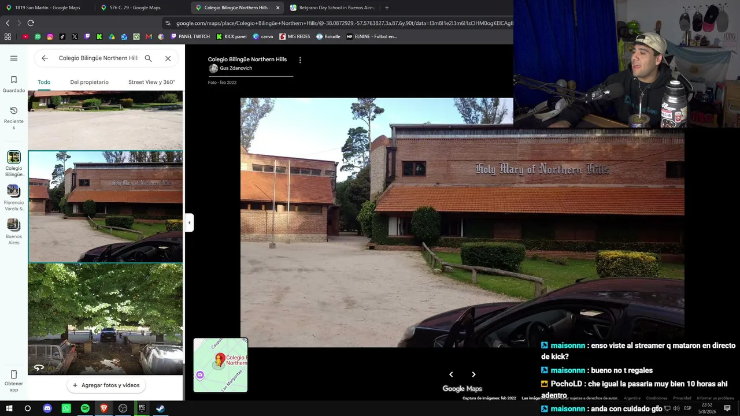Open the selected brick building photo thumbnail

105,207
